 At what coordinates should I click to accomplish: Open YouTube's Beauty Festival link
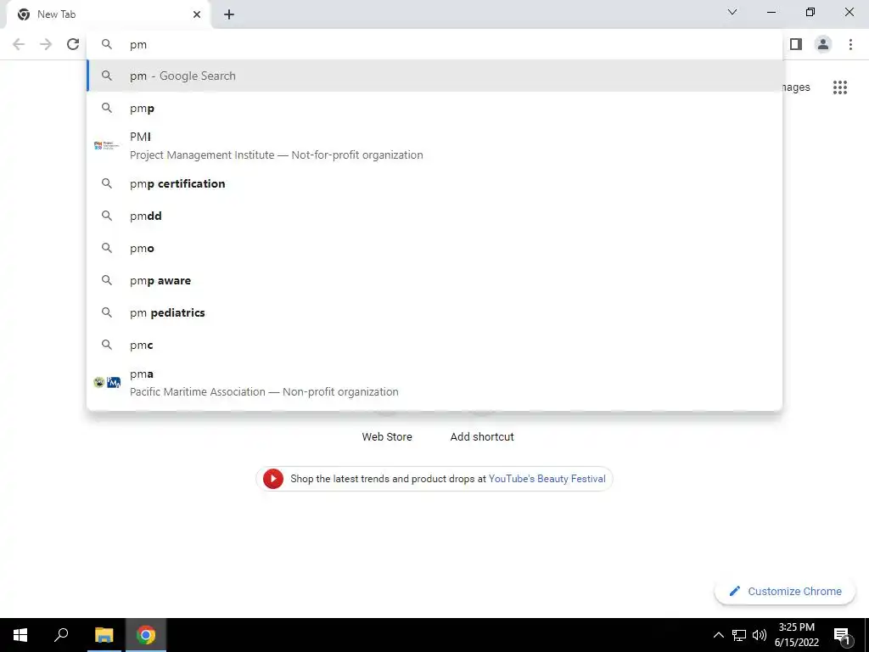pos(547,479)
